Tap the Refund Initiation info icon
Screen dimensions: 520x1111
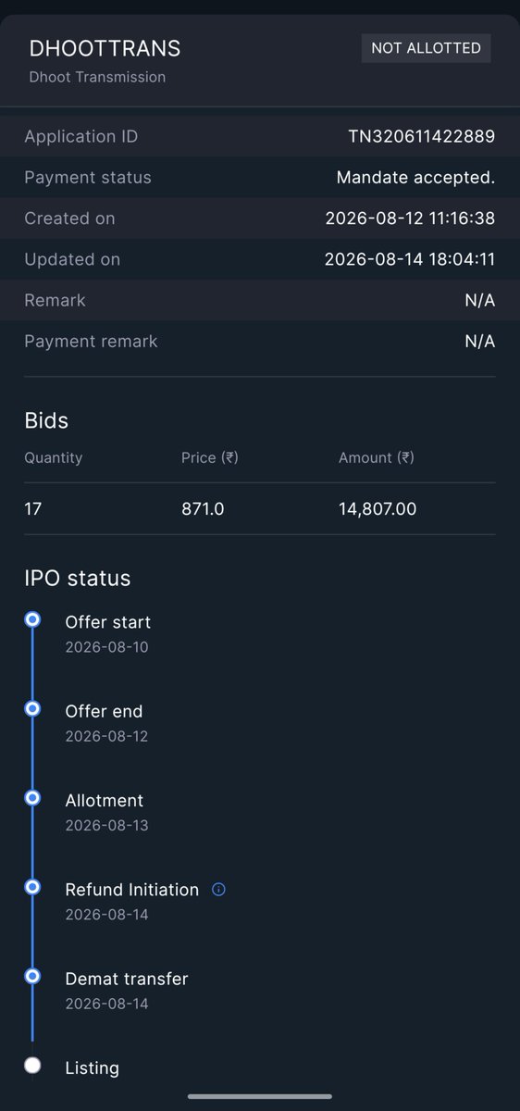(218, 890)
